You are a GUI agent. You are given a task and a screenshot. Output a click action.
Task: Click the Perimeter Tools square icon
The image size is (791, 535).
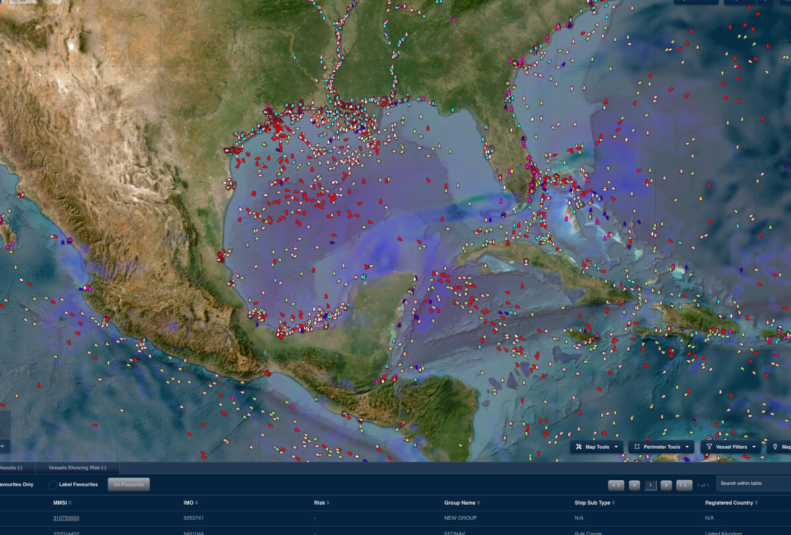637,447
